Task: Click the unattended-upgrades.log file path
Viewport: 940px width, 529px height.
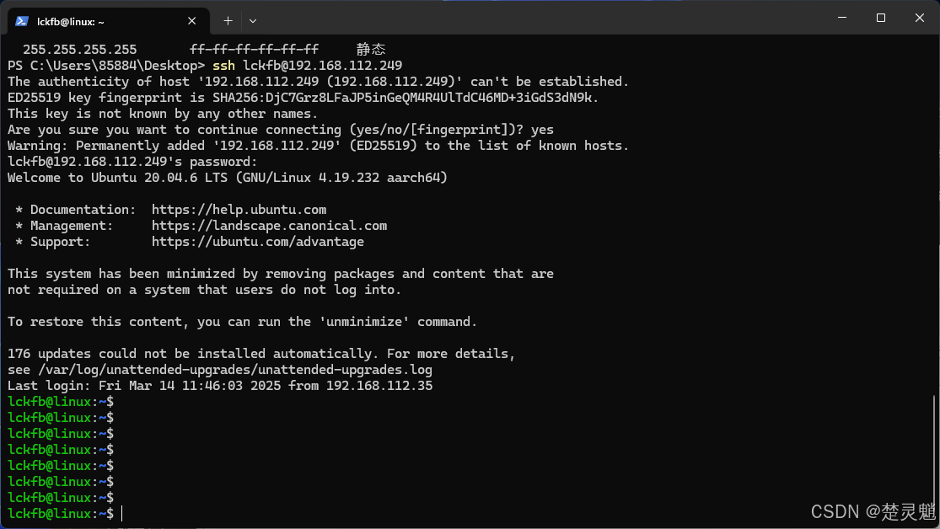Action: coord(235,370)
